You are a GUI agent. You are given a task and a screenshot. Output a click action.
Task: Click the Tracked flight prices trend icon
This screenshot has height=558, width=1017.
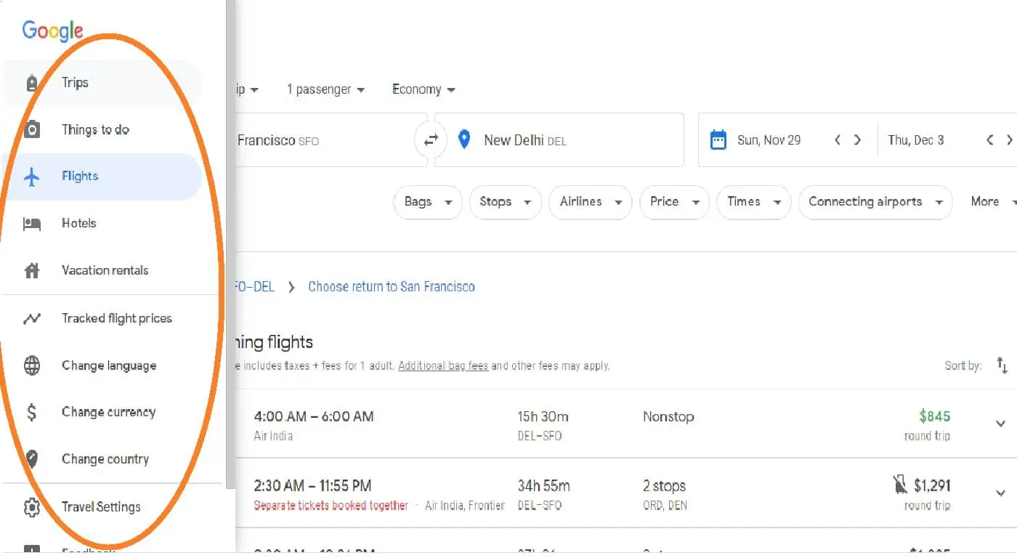click(x=32, y=318)
